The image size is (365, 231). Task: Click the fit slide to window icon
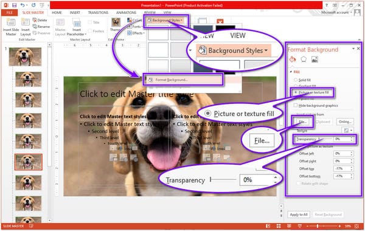click(356, 226)
